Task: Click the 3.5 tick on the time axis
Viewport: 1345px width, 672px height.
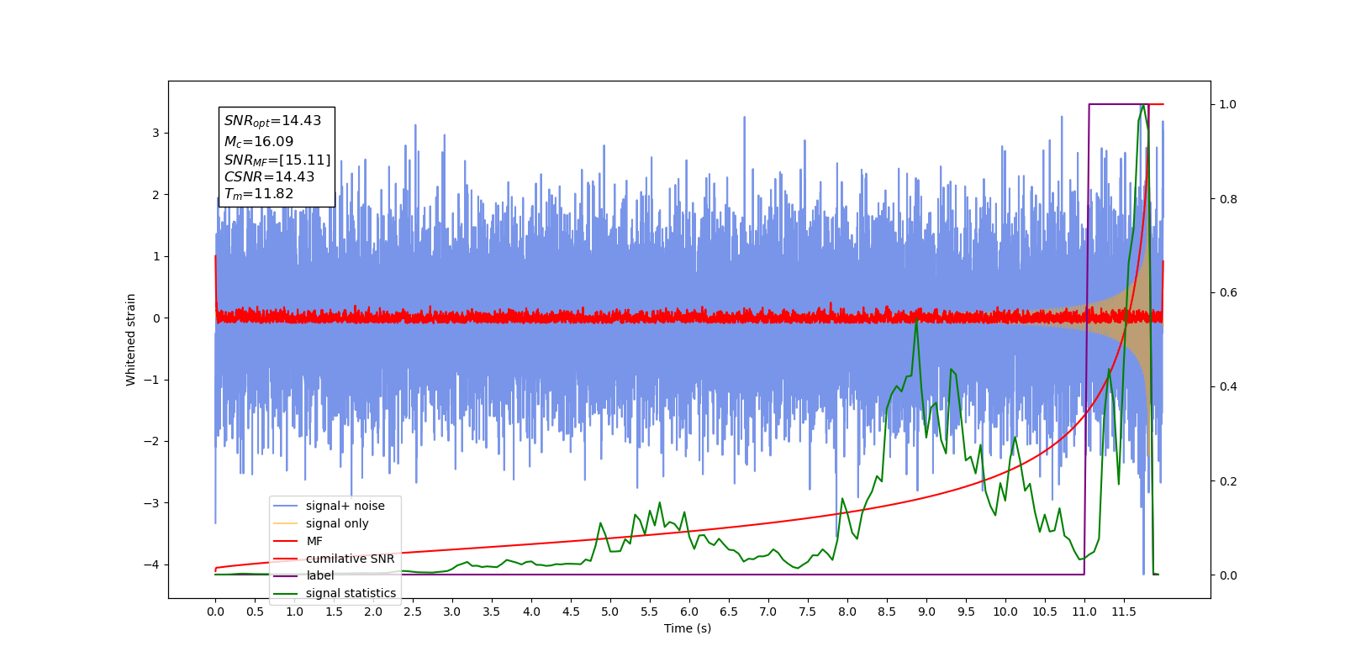Action: (x=492, y=612)
